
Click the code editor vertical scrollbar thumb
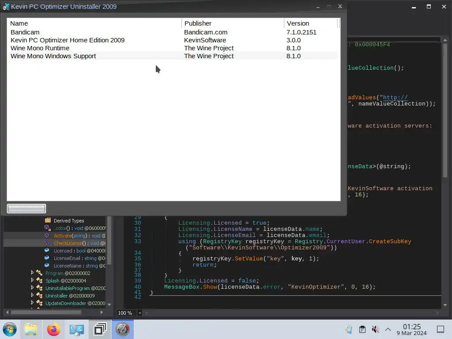[x=445, y=109]
